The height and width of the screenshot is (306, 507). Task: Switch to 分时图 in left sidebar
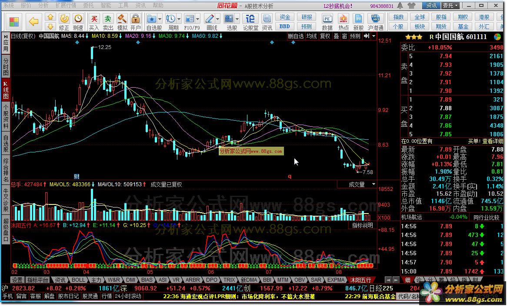point(6,66)
